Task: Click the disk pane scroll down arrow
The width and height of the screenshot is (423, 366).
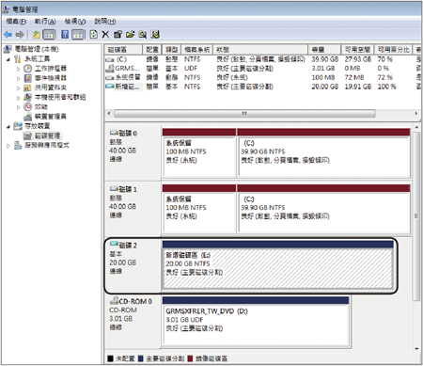Action: point(416,348)
